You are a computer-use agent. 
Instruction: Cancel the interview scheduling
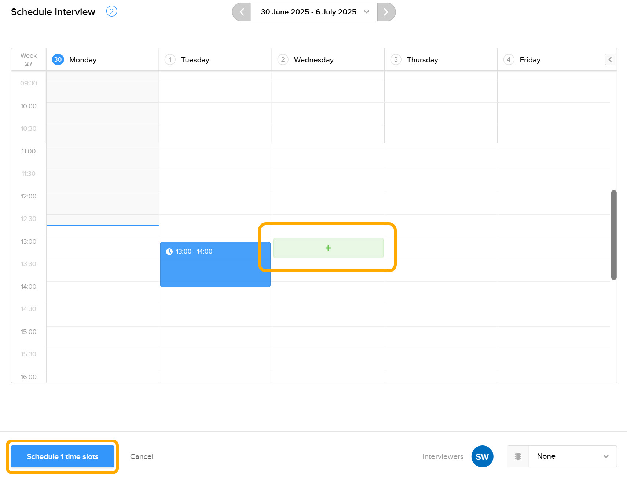[x=142, y=456]
